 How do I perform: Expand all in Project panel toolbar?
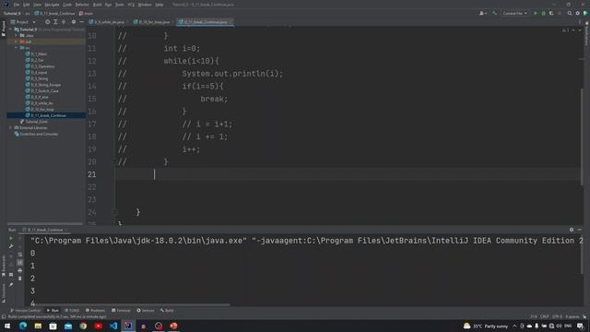[x=55, y=22]
